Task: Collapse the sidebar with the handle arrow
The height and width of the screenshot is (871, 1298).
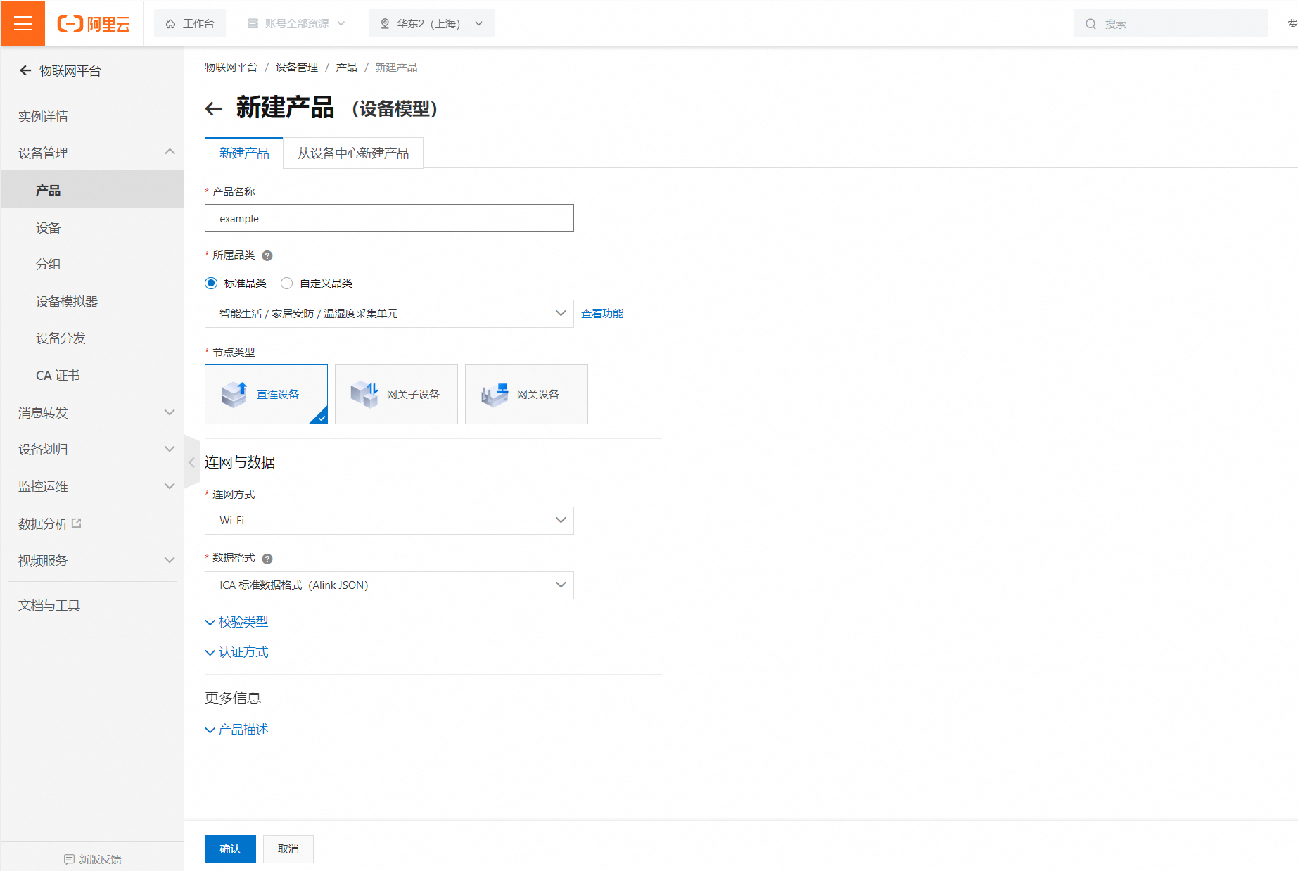Action: coord(191,462)
